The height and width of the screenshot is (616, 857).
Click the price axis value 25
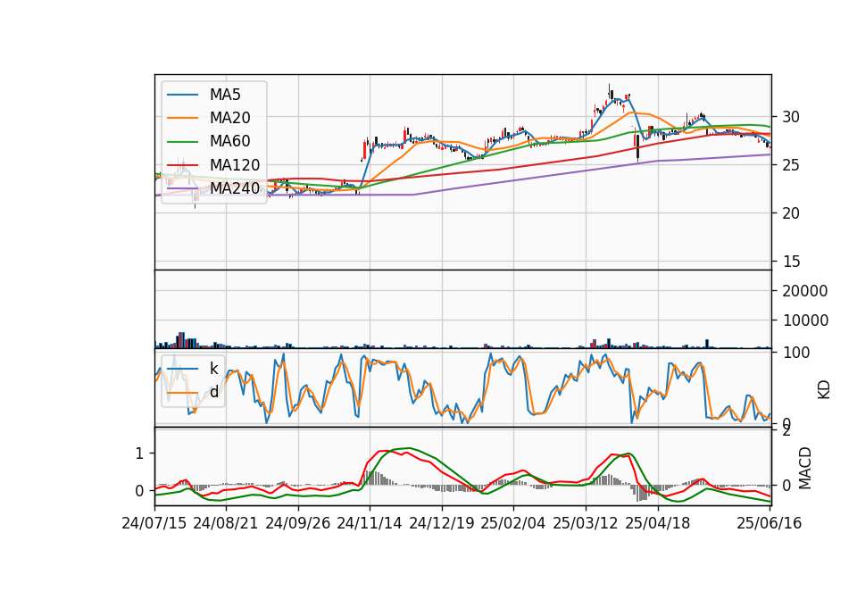(791, 165)
